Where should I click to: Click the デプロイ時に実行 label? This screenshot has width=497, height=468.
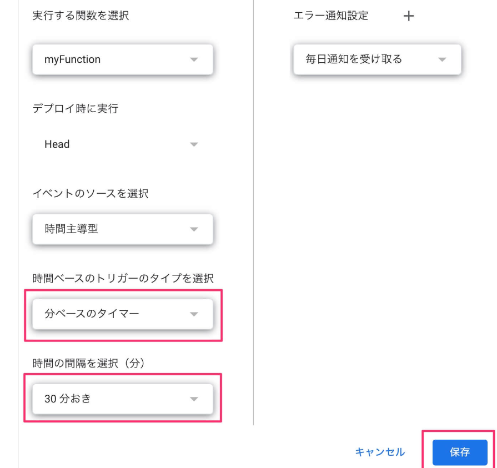(x=76, y=108)
